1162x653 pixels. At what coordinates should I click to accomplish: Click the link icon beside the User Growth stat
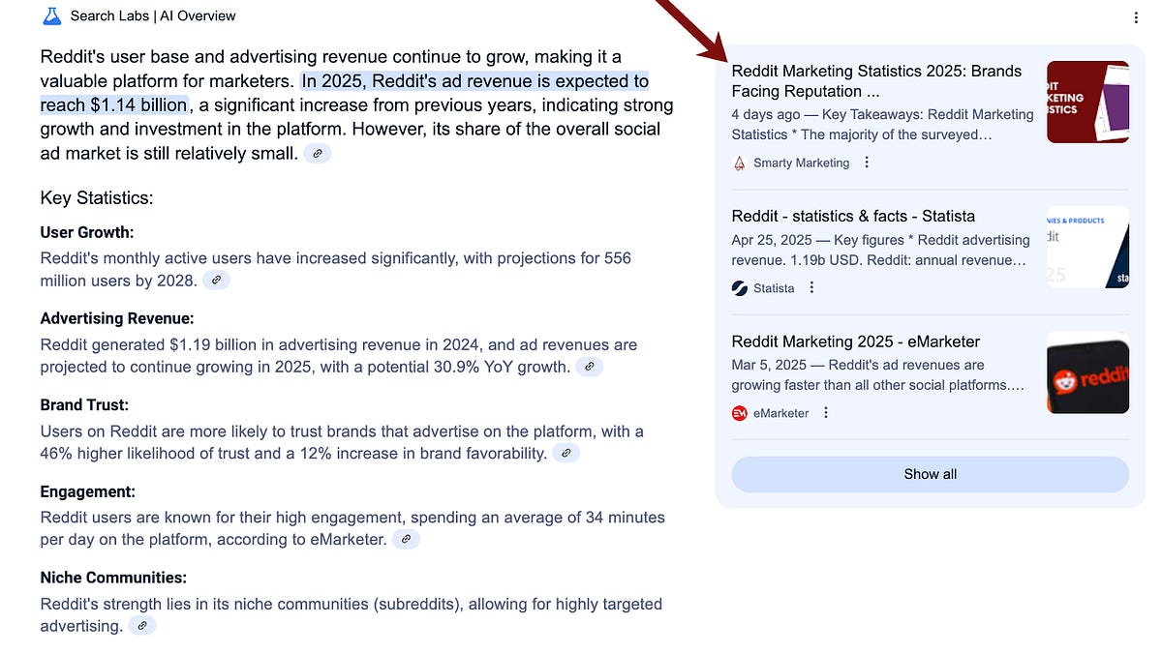coord(216,280)
